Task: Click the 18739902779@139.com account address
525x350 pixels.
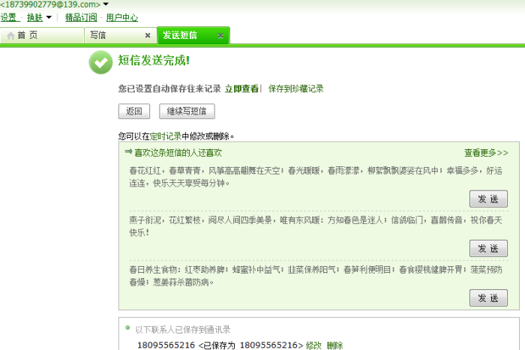Action: [x=50, y=4]
